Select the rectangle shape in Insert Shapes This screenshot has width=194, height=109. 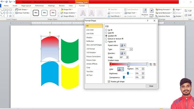click(4, 10)
